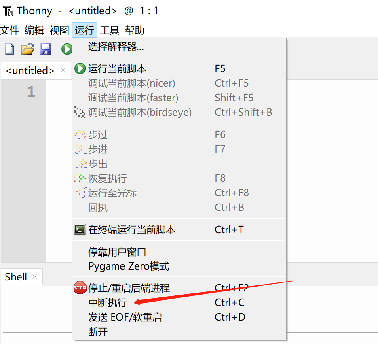The height and width of the screenshot is (344, 378).
Task: Click the Ctrl+F5 shortcut label
Action: [x=232, y=83]
